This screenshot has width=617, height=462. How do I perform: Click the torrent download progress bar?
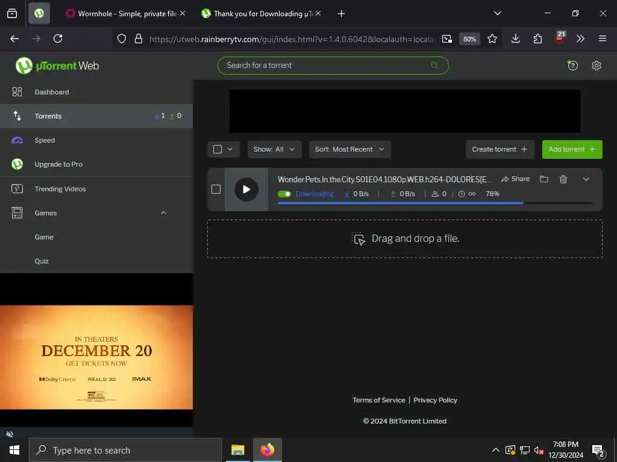[435, 203]
